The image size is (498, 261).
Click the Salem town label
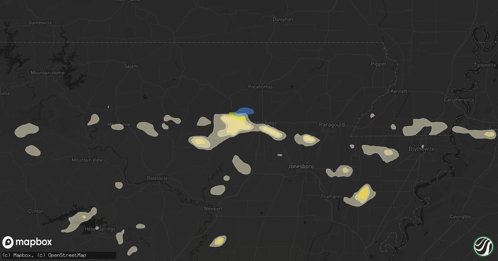click(x=131, y=66)
